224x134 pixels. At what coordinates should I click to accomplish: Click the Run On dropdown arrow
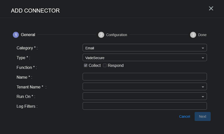(x=203, y=97)
